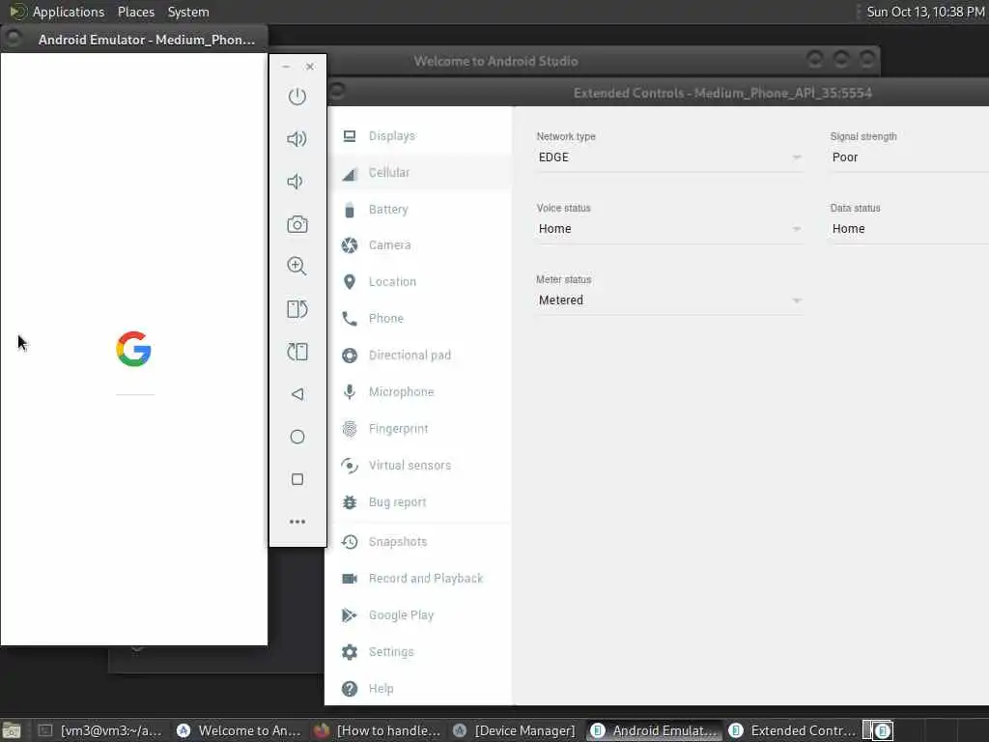Image resolution: width=989 pixels, height=742 pixels.
Task: Tap the emulator Overview square button
Action: click(297, 479)
